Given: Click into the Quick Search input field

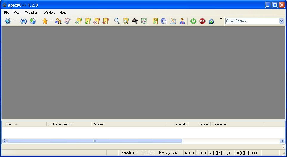Looking at the screenshot, I should click(x=252, y=21).
